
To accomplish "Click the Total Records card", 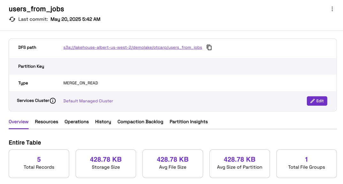I will (39, 164).
